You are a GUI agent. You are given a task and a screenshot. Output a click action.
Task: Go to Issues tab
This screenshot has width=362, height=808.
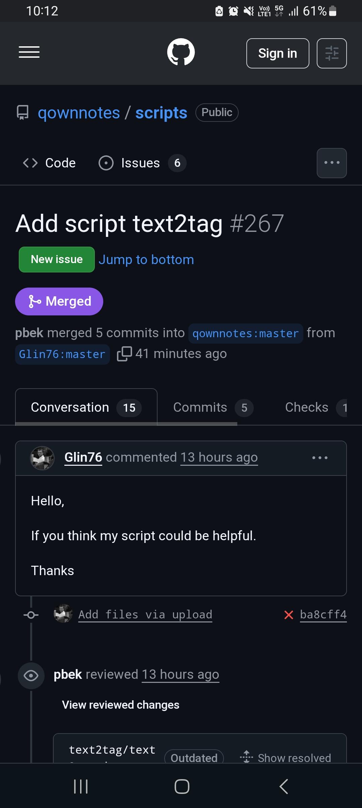(142, 163)
